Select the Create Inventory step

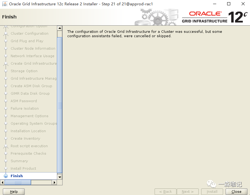25,138
